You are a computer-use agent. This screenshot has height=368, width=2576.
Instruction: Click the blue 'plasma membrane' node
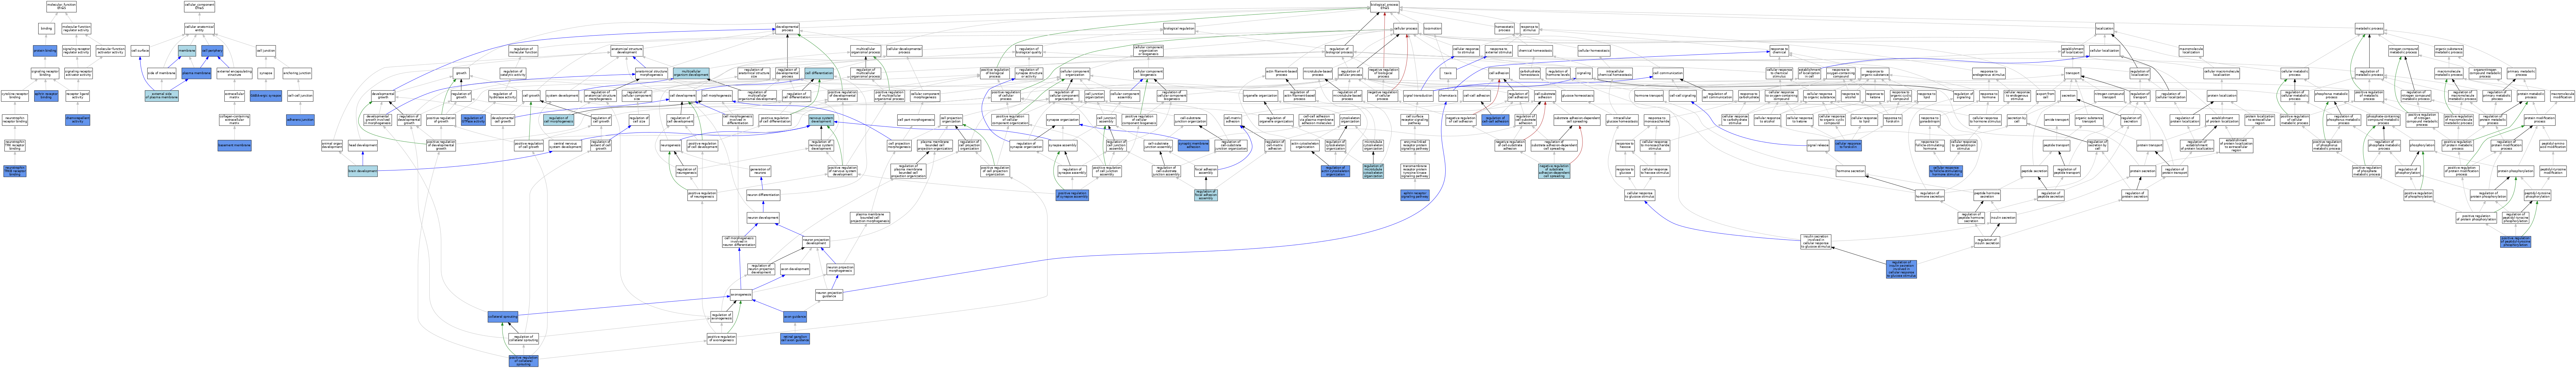tap(196, 73)
